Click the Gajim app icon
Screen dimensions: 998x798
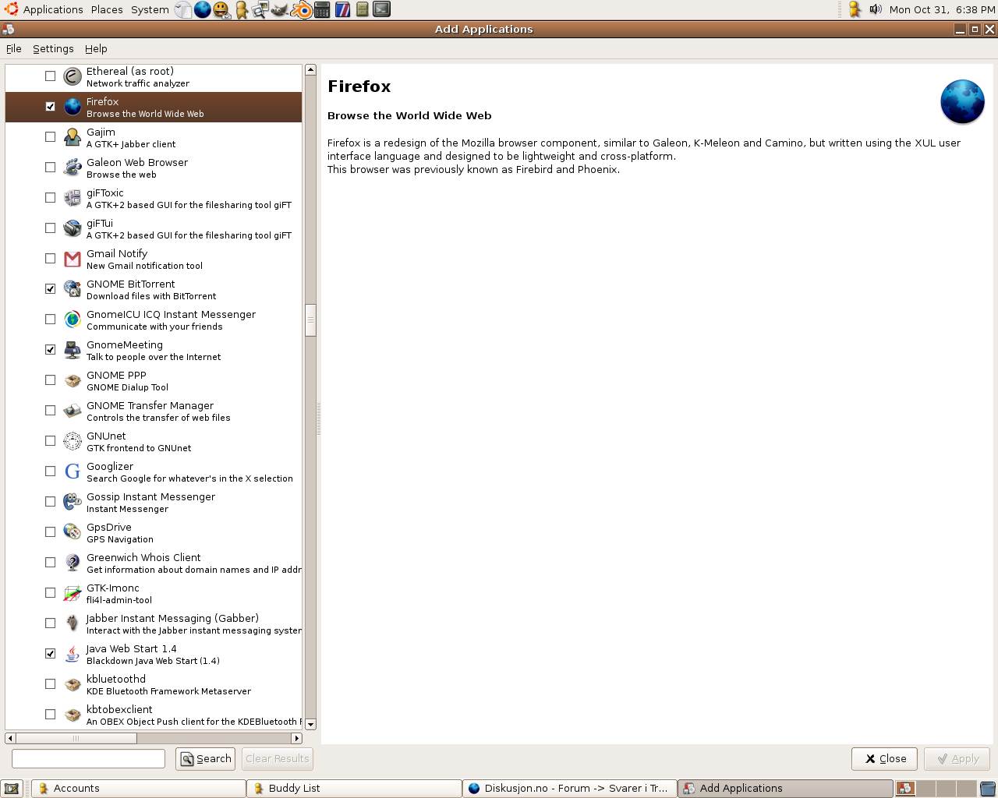[73, 137]
